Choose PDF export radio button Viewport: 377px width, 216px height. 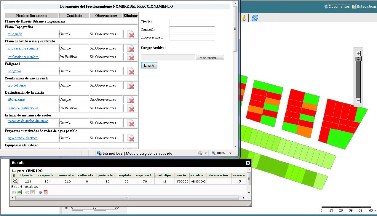click(x=41, y=193)
